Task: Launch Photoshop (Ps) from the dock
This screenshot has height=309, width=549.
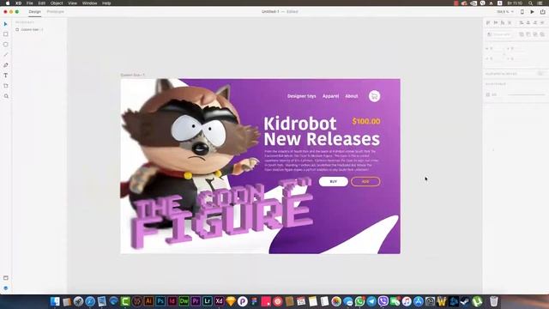Action: pos(160,301)
